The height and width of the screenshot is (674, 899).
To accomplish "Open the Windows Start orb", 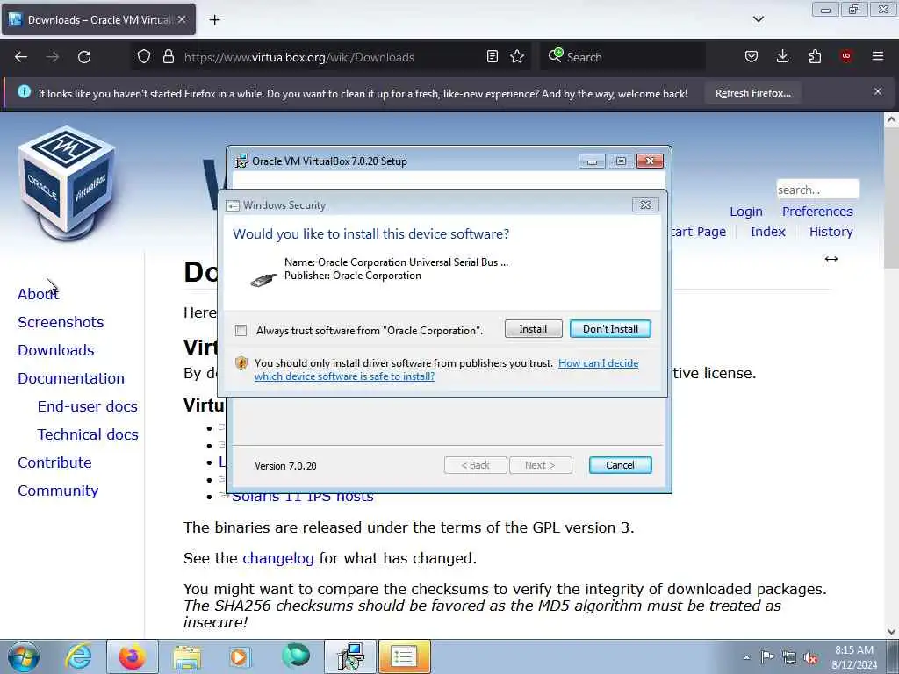I will click(x=24, y=656).
